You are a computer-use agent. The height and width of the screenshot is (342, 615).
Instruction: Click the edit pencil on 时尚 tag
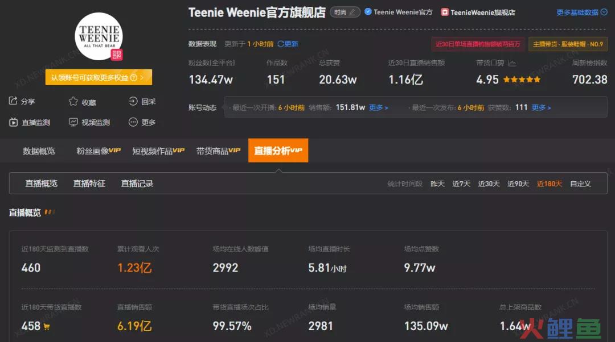click(352, 12)
